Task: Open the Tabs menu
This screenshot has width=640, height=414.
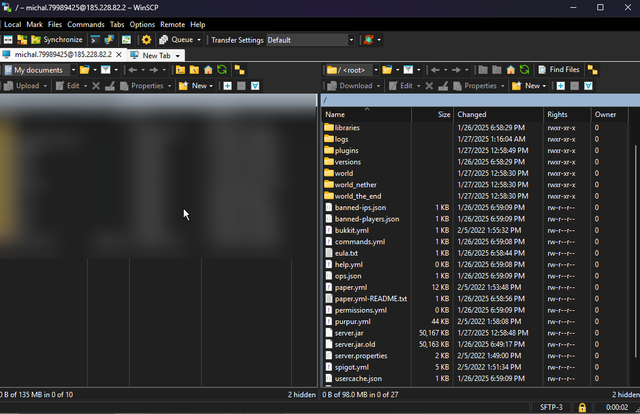Action: point(117,25)
